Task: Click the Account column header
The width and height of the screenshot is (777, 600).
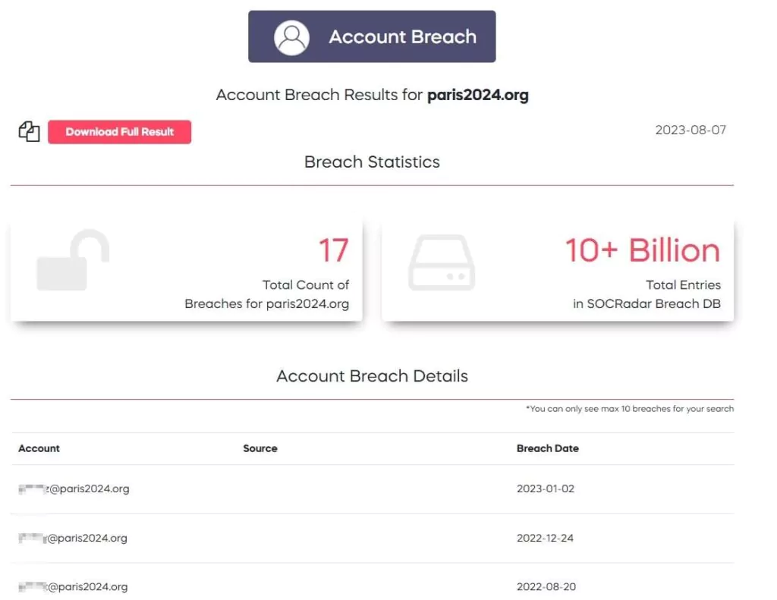Action: [x=39, y=448]
